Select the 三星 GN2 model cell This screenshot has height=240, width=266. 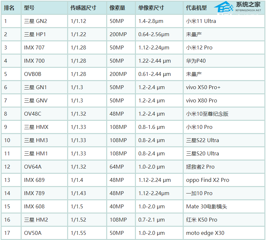[44, 21]
